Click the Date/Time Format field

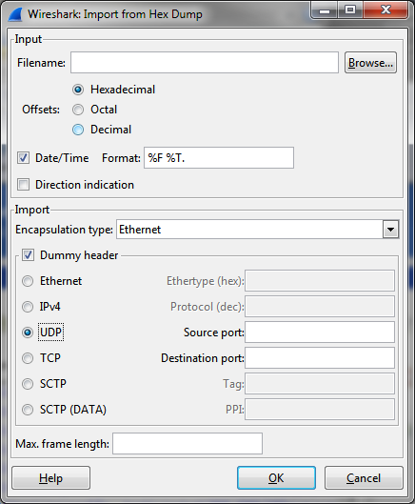click(x=219, y=158)
